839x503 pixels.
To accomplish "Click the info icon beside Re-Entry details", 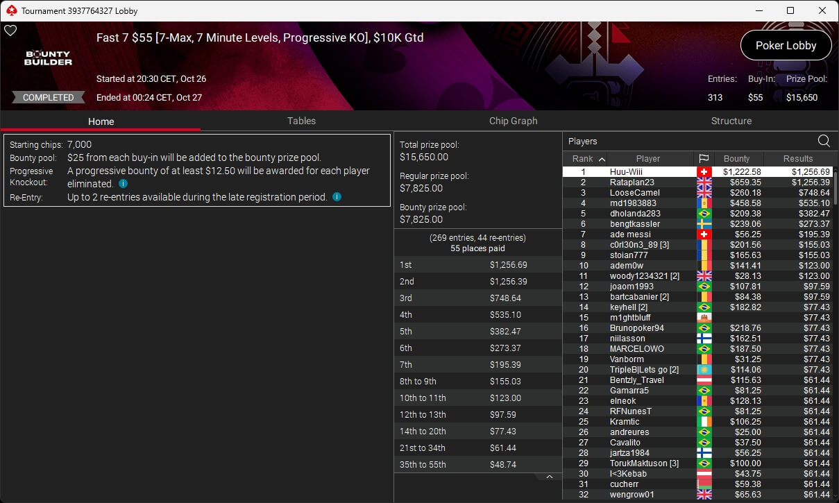I will point(337,197).
